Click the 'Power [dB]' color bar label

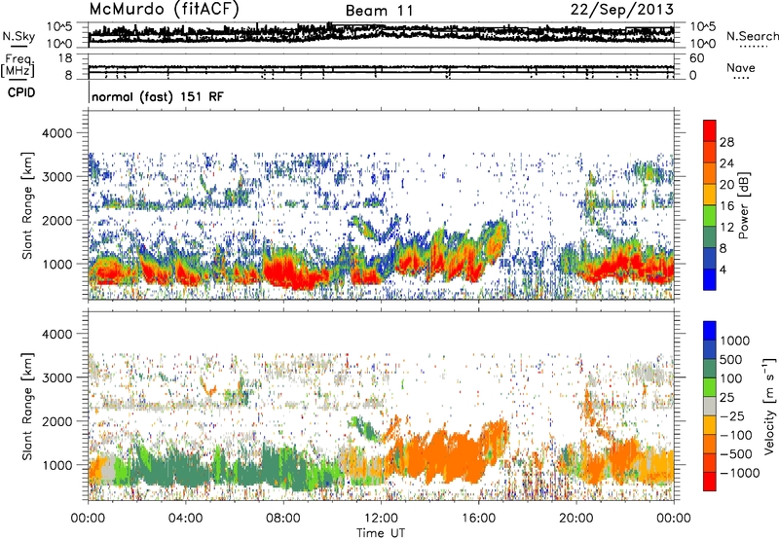click(x=744, y=205)
